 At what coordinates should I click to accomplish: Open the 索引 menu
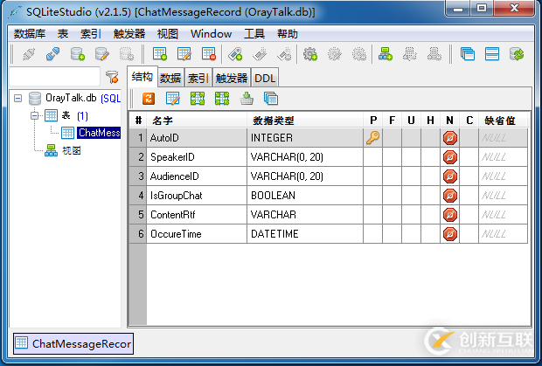(x=91, y=34)
